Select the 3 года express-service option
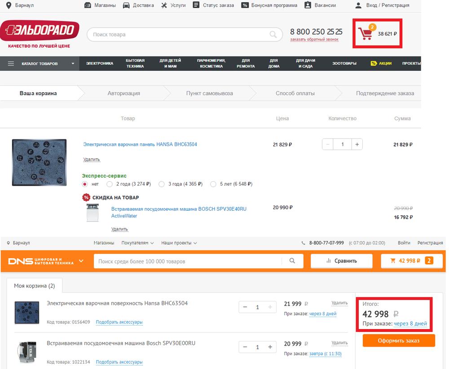 click(x=161, y=184)
